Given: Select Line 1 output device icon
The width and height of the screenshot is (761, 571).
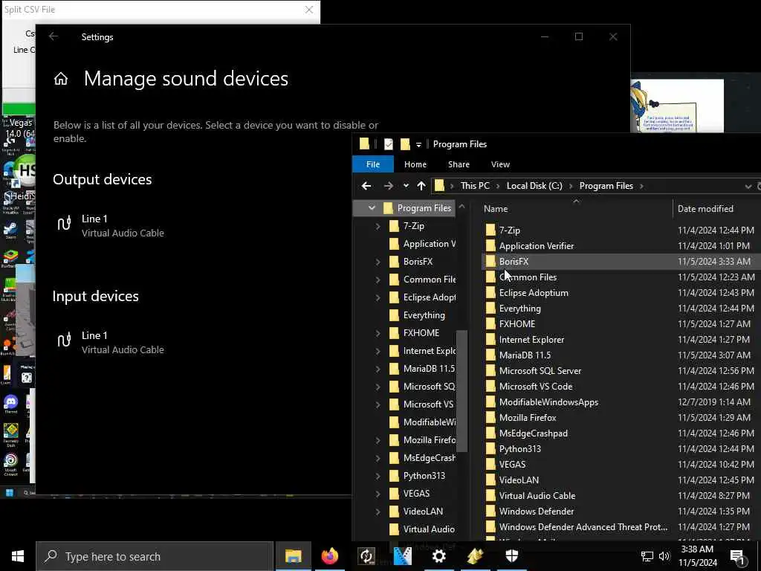Looking at the screenshot, I should click(64, 224).
